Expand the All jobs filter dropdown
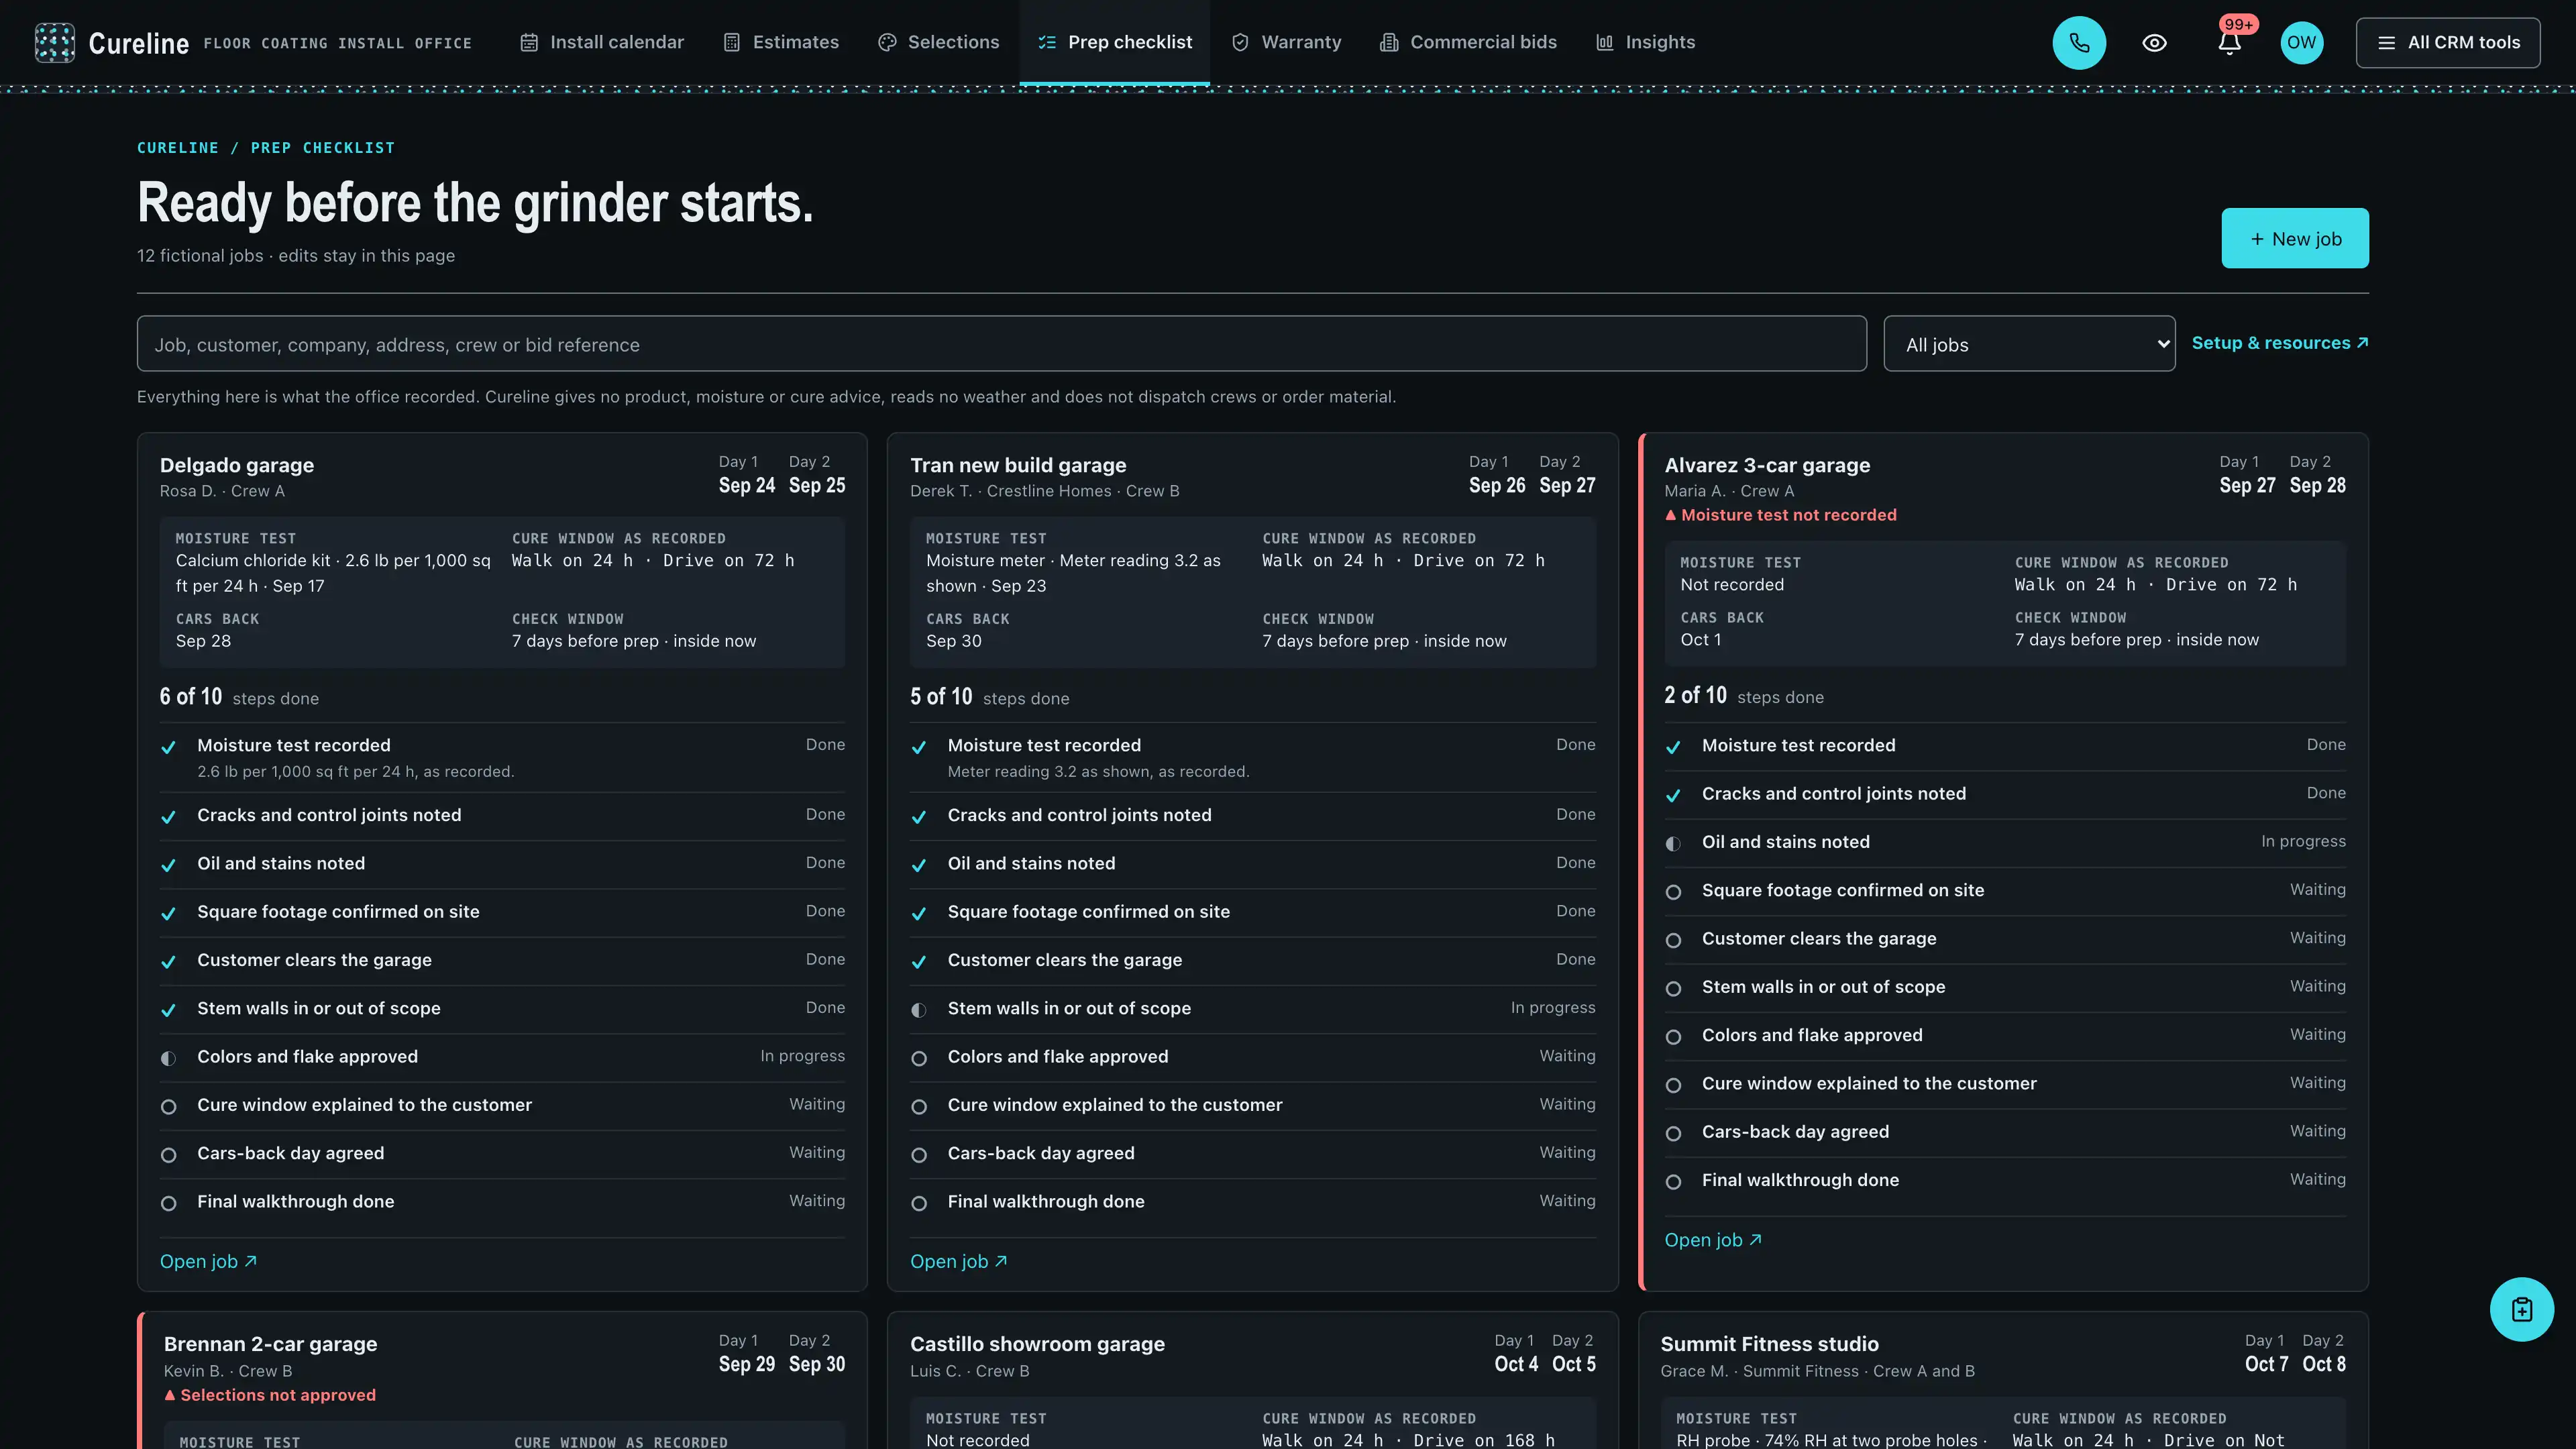 (x=2029, y=344)
